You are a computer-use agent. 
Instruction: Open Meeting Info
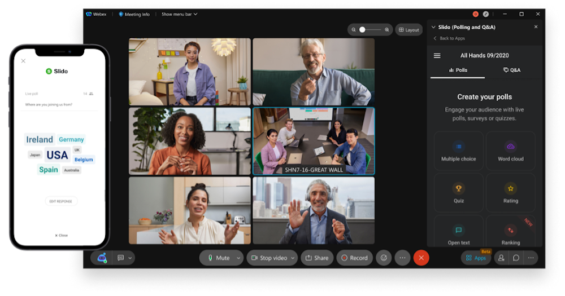coord(134,15)
